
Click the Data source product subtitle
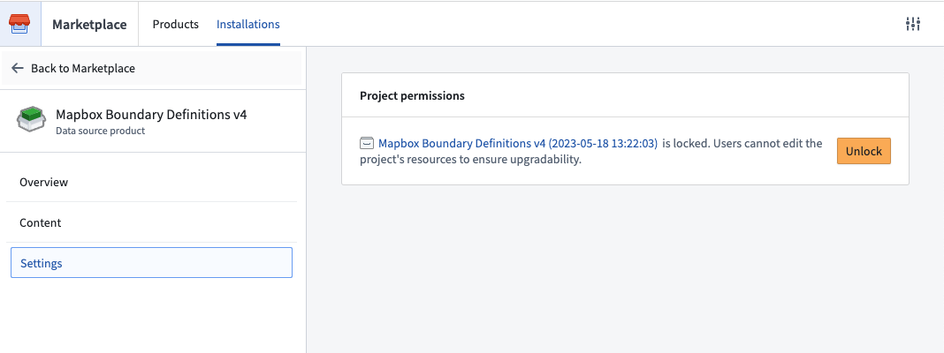100,130
